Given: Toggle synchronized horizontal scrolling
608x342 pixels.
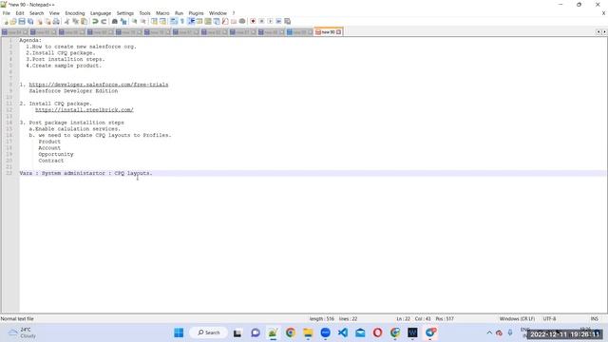Looking at the screenshot, I should click(x=162, y=21).
